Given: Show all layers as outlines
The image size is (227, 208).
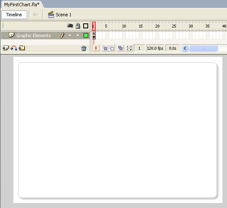Looking at the screenshot, I should click(86, 26).
